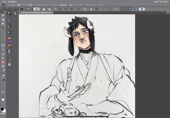This screenshot has height=118, width=170.
Task: Open the Color Slider palette
Action: (x=9, y=51)
